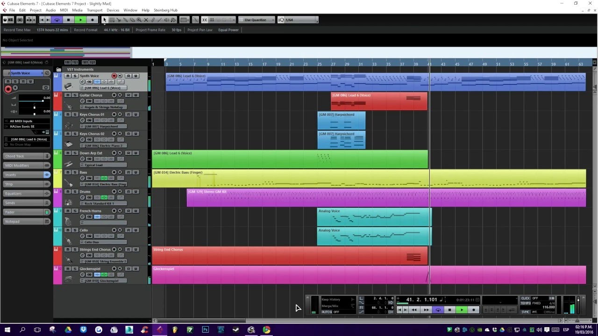Select the Mute X tool
The height and width of the screenshot is (336, 598).
(146, 20)
